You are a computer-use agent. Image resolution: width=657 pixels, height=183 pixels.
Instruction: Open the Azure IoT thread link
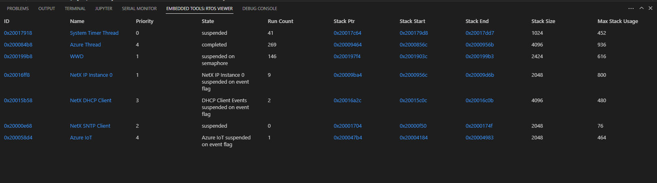click(81, 138)
